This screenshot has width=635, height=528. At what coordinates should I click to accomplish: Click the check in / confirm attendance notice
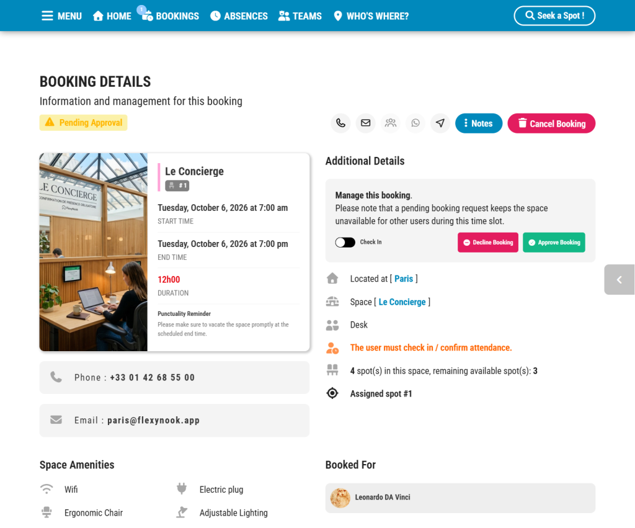coord(431,347)
